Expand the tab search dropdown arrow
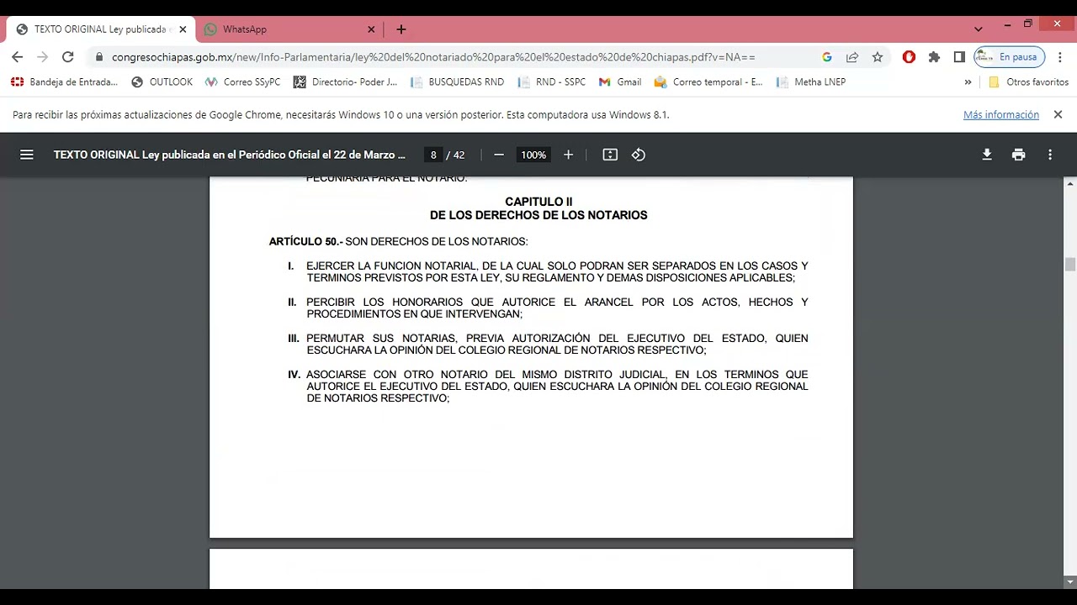Screen dimensions: 1077x605 pos(979,29)
